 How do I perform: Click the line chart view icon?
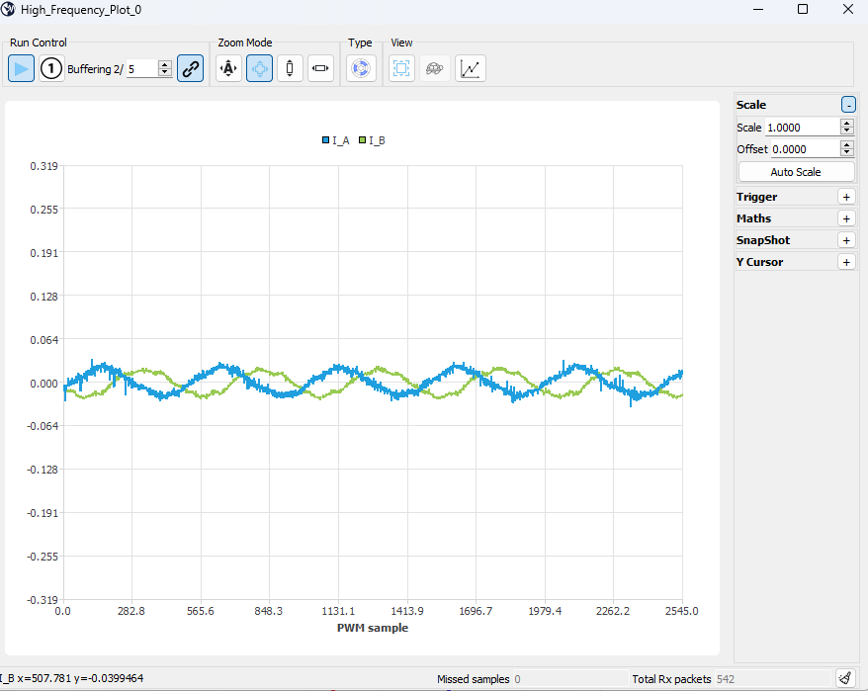click(x=471, y=69)
